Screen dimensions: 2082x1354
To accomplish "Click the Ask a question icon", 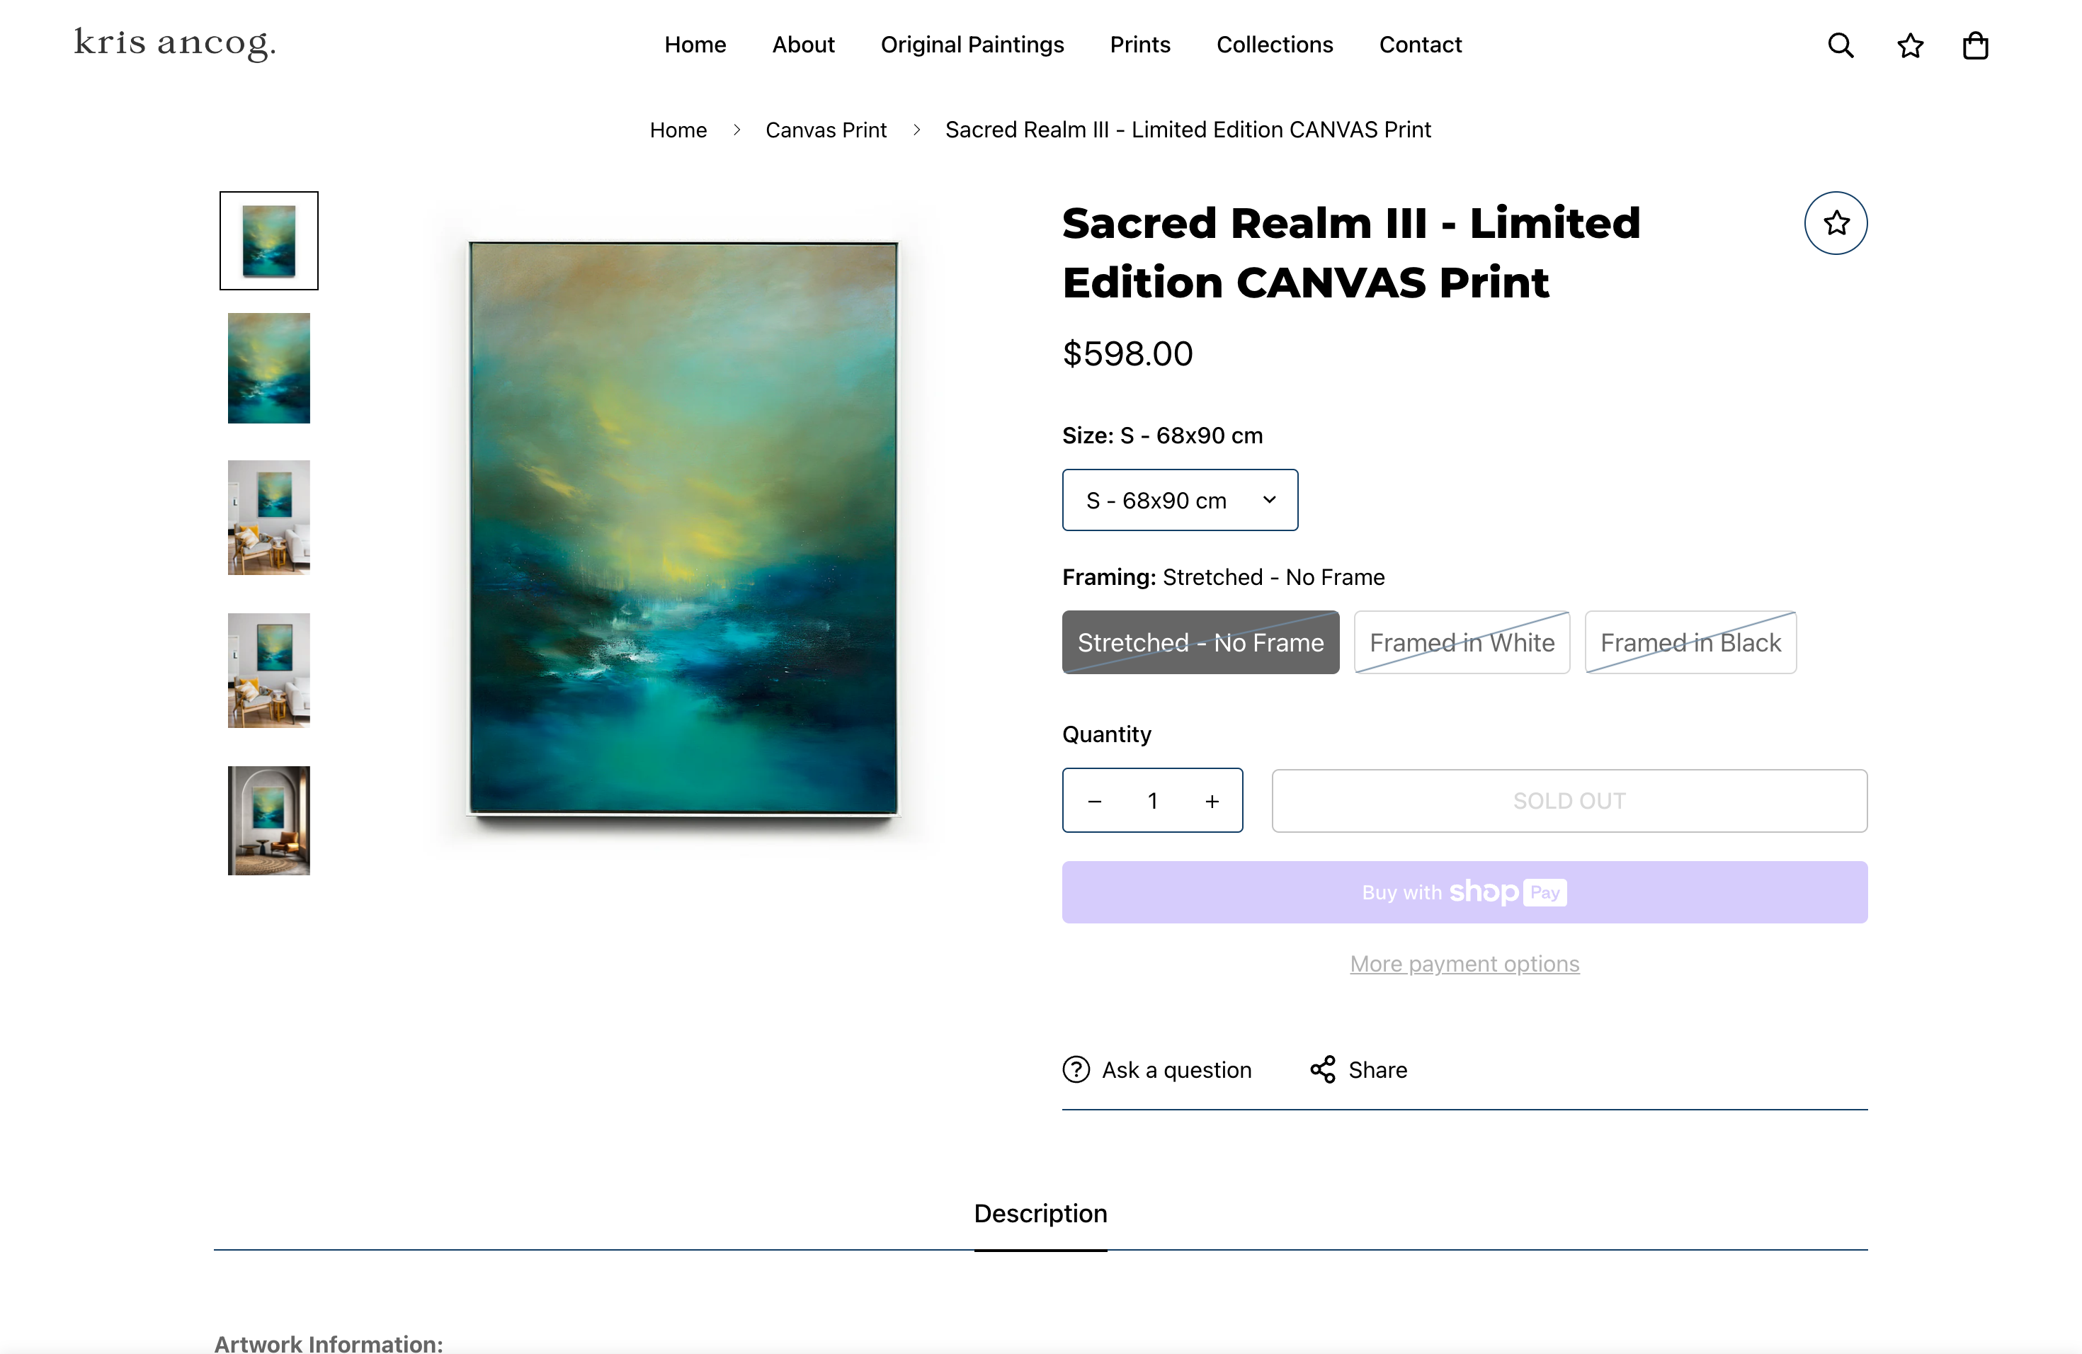I will (x=1076, y=1070).
